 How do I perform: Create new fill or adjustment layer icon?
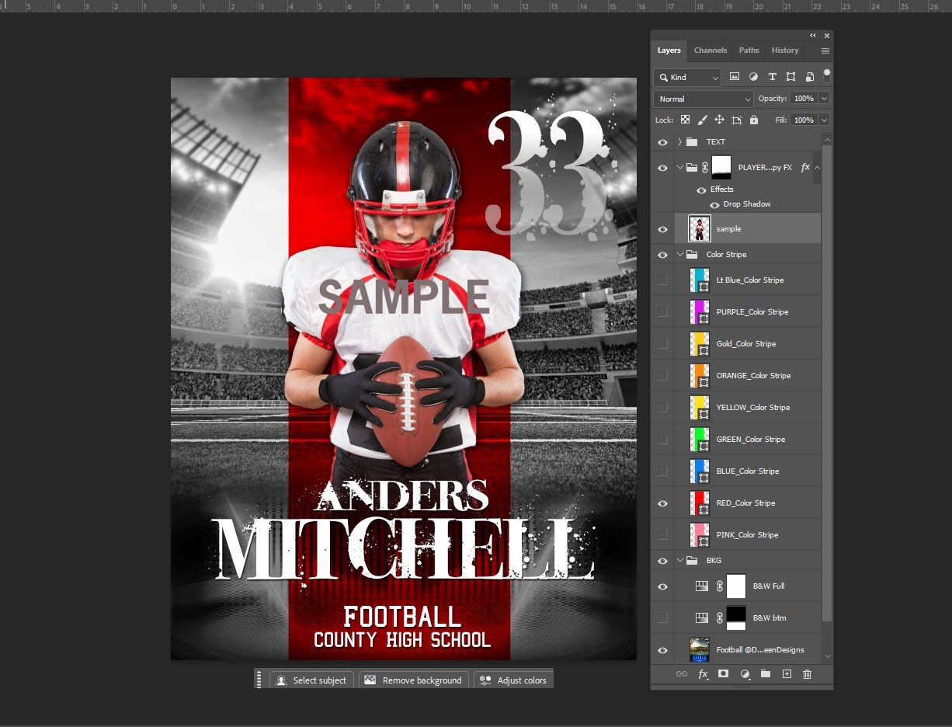[x=745, y=674]
